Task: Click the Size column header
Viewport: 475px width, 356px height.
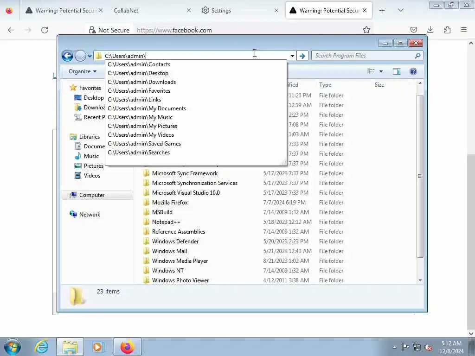Action: point(379,85)
